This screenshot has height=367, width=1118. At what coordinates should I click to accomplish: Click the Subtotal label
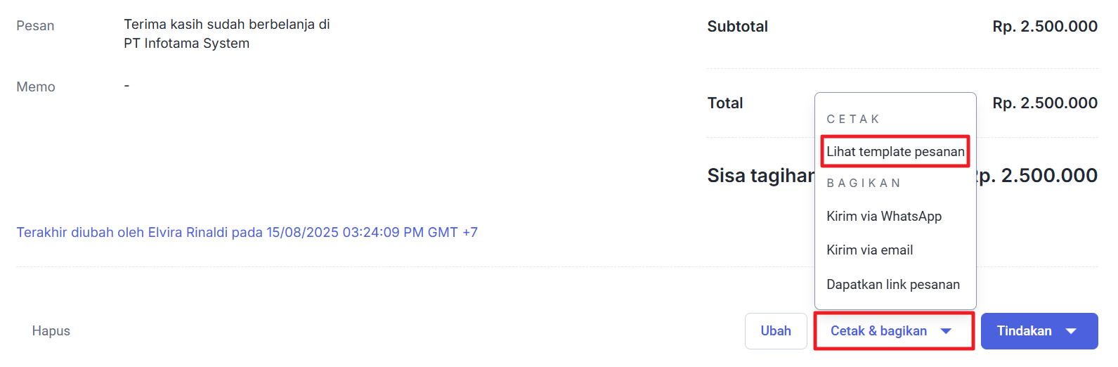point(737,27)
